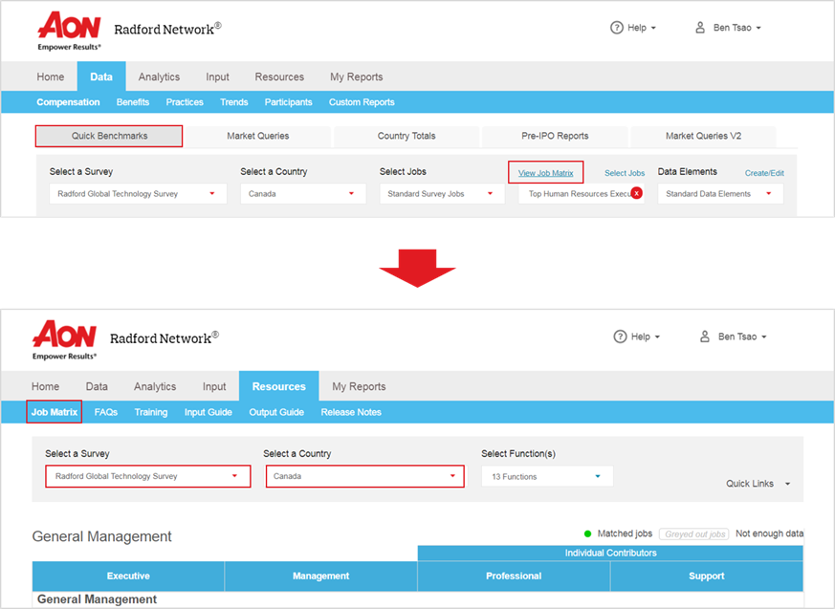Click View Job Matrix link
Image resolution: width=835 pixels, height=609 pixels.
coord(546,173)
